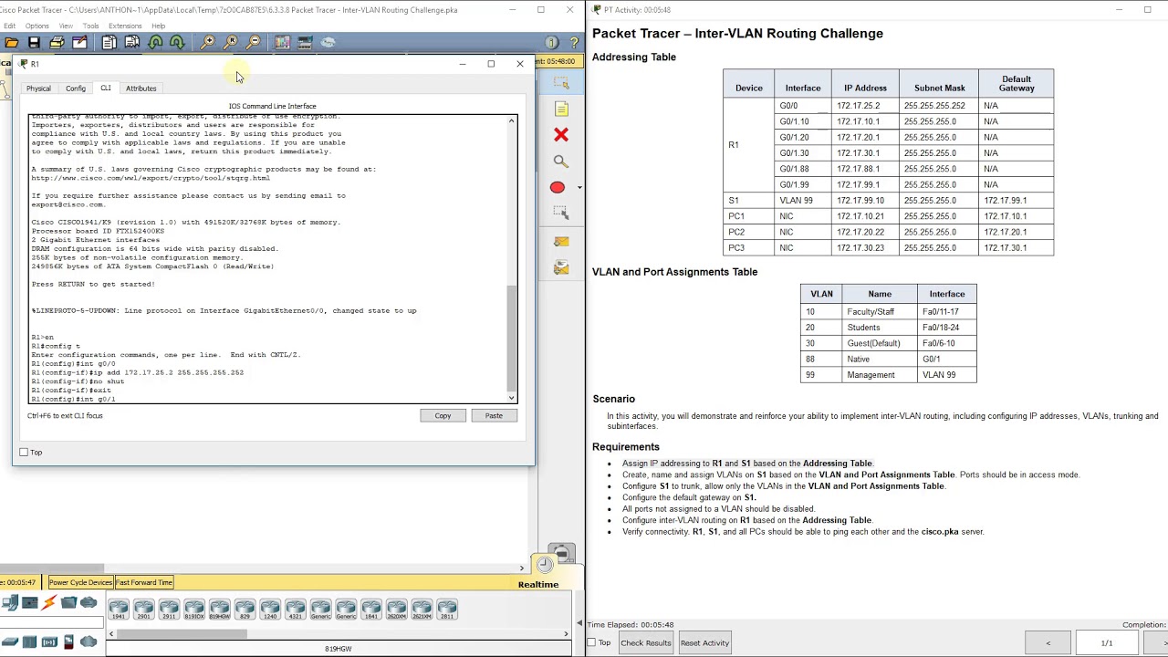
Task: Choose the Resize Shape tool
Action: 561,214
